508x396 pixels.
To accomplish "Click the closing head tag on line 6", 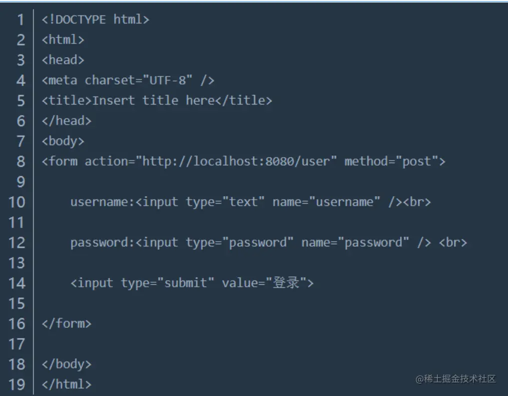I will (67, 121).
